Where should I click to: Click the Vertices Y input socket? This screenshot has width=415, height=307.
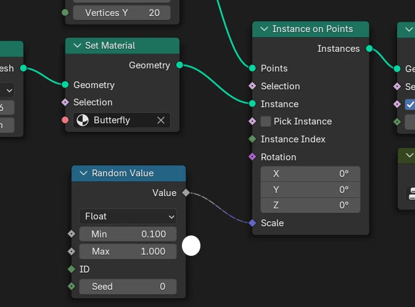[x=65, y=13]
